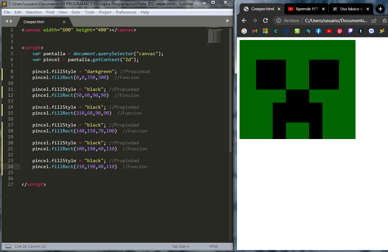Open YouTube bookmark icon
The height and width of the screenshot is (252, 388).
point(329,31)
